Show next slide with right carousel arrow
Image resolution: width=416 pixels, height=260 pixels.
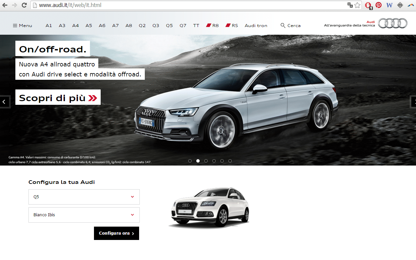tap(413, 102)
